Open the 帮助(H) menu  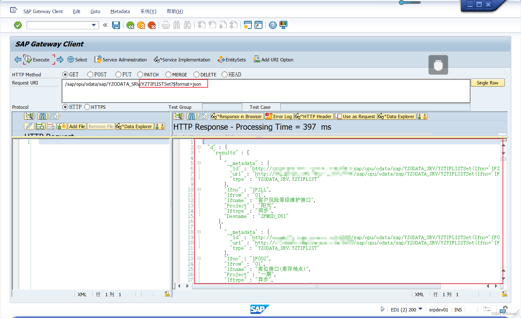coord(175,12)
